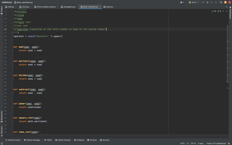Image resolution: width=232 pixels, height=145 pixels.
Task: Change the LF line separator
Action: [188, 143]
